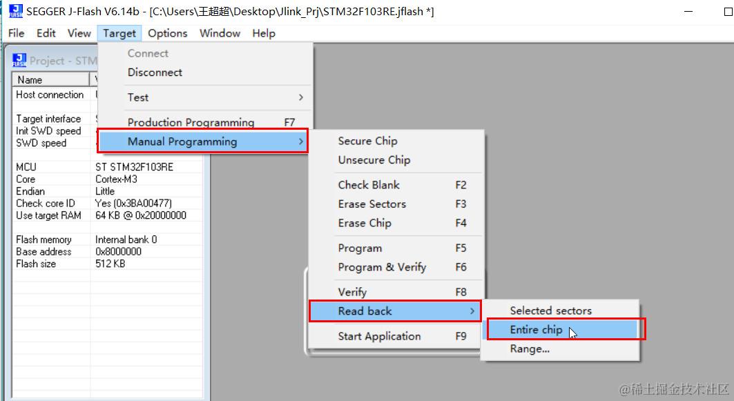Open the Options menu
The height and width of the screenshot is (401, 734).
coord(168,33)
